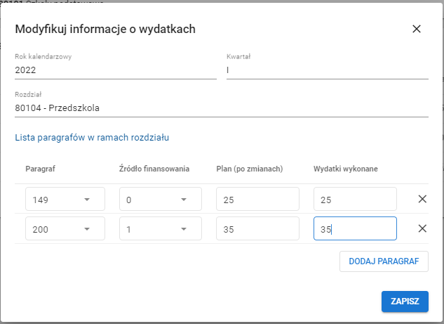Edit Plan (po zmianach) field with 35
The image size is (444, 324).
click(257, 228)
